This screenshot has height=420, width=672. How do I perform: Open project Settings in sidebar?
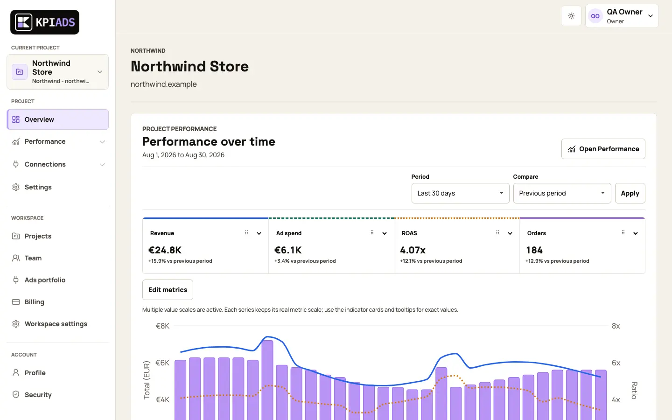point(58,187)
